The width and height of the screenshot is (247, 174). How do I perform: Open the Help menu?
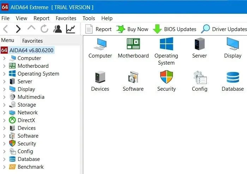(x=107, y=18)
